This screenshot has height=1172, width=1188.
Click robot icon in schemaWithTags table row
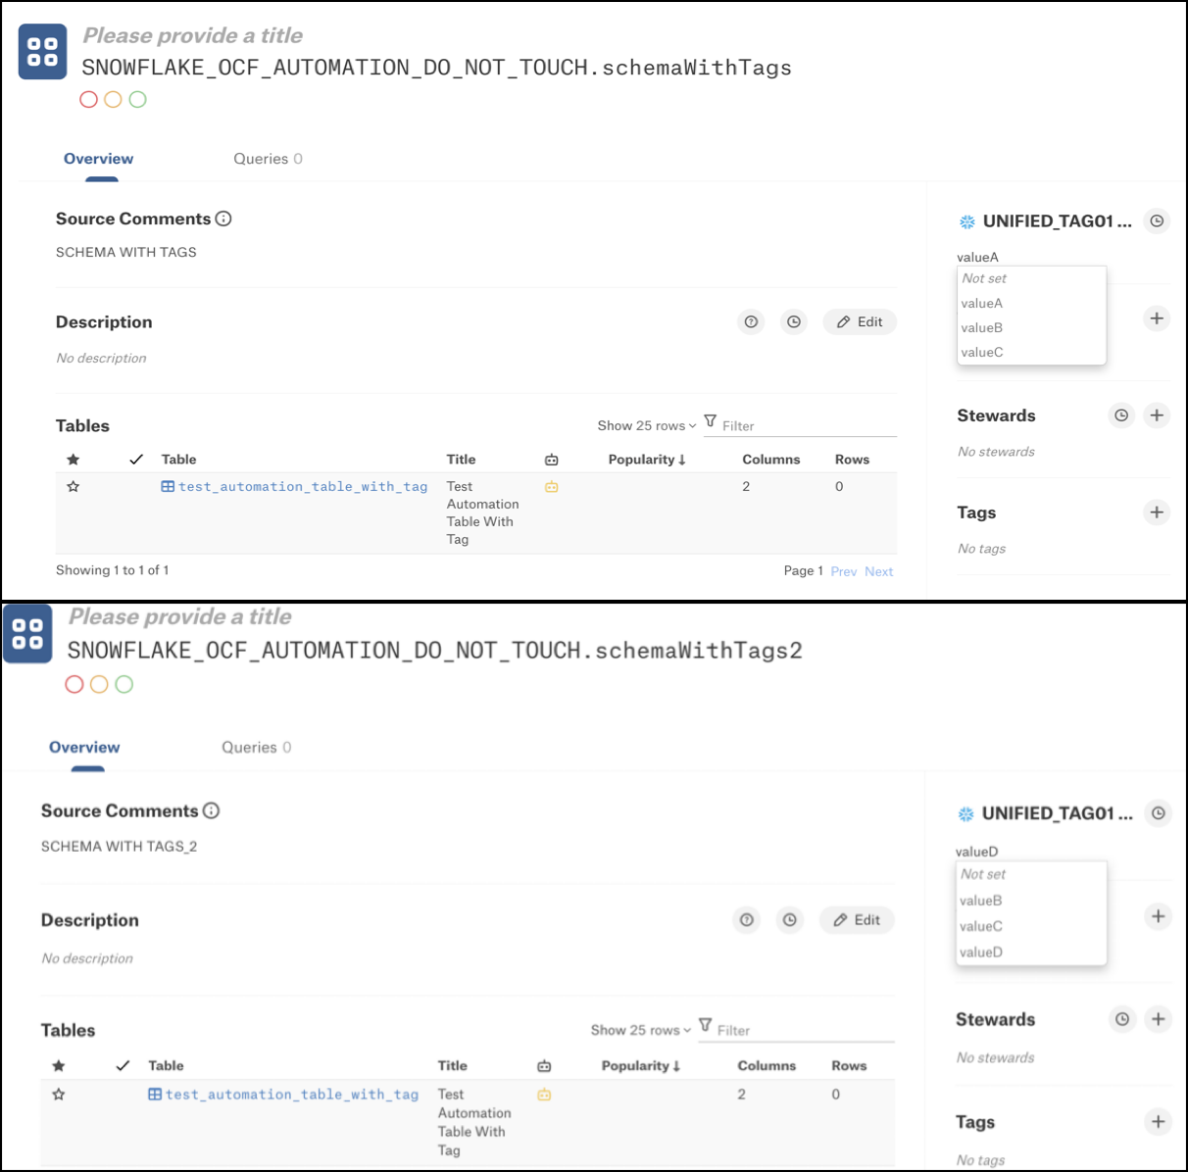(552, 487)
